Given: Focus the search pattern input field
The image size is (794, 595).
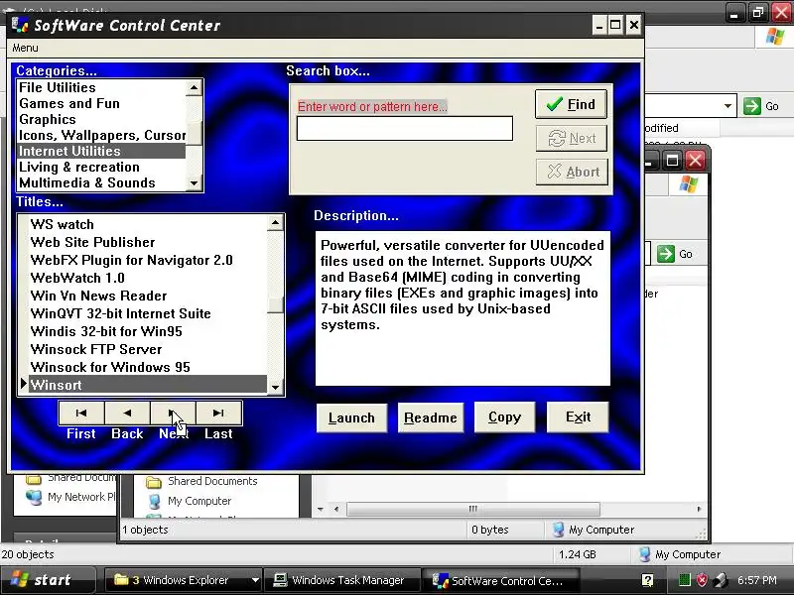Looking at the screenshot, I should tap(405, 129).
